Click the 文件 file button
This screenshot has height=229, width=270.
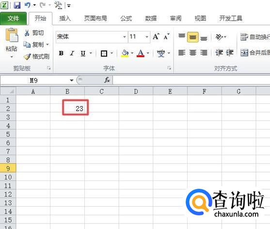(x=13, y=18)
